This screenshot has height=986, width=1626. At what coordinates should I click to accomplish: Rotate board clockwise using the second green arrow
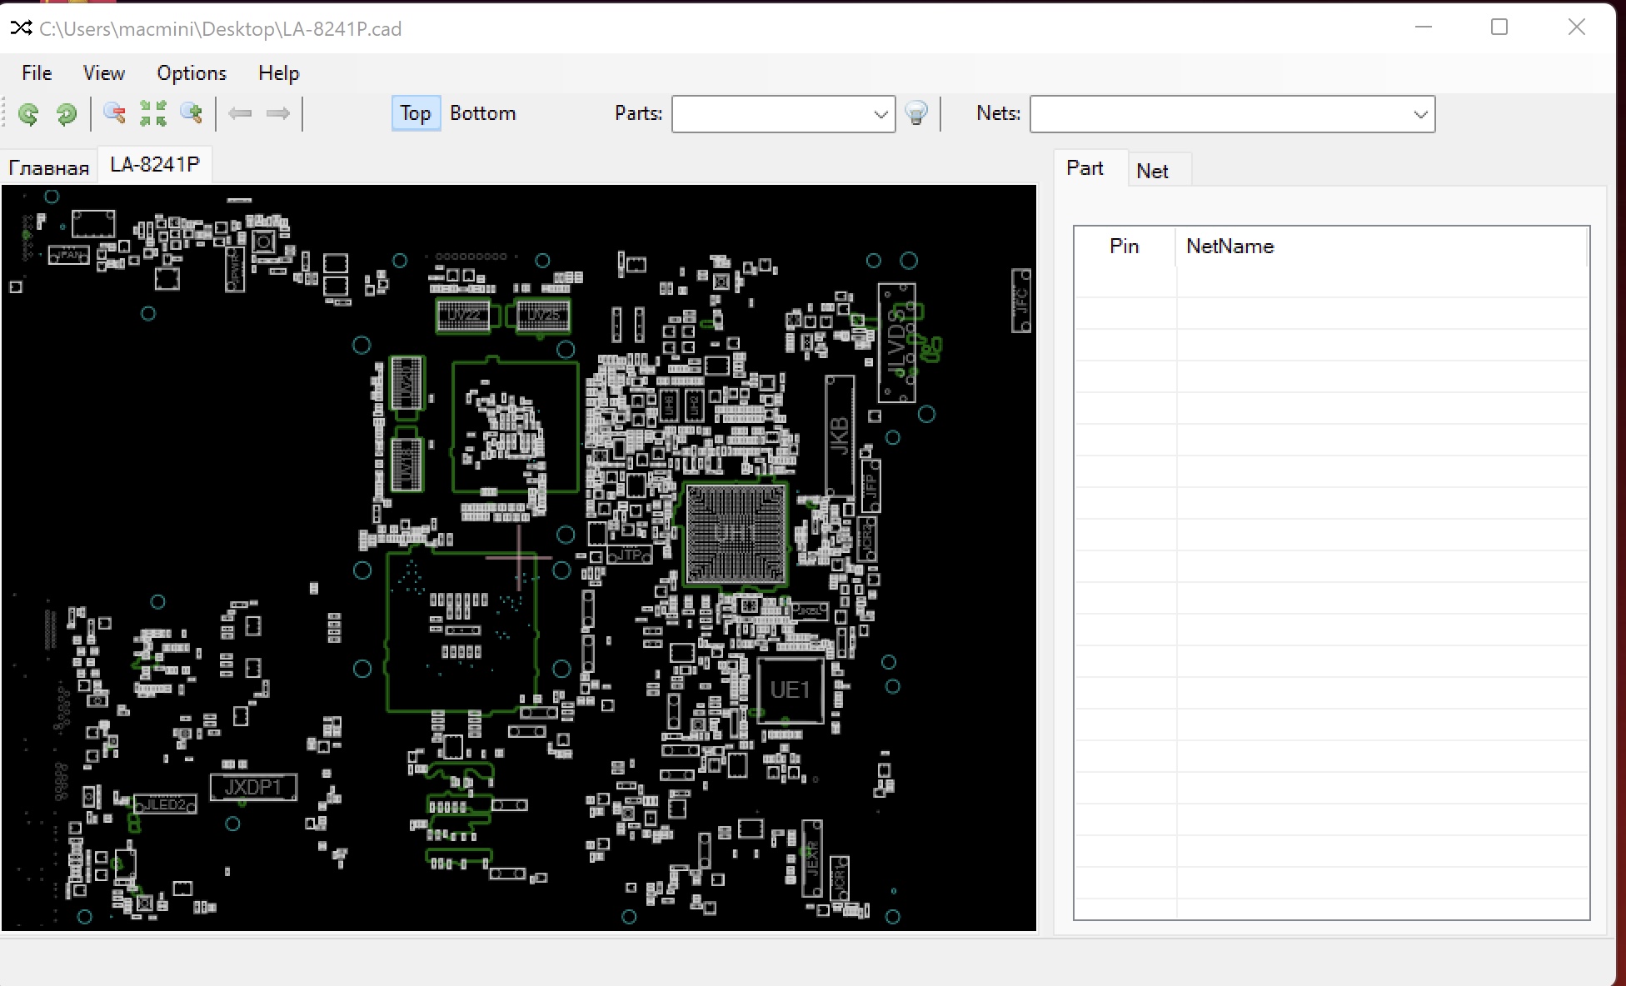66,114
